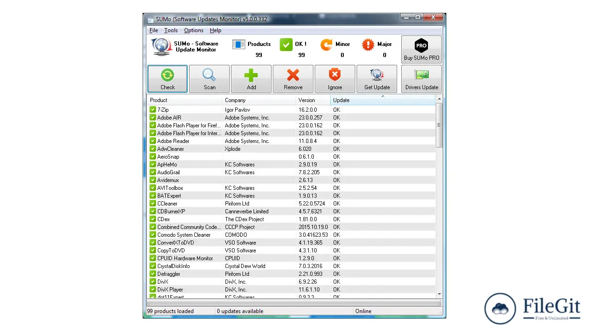Start a Scan with the magnifier icon
The height and width of the screenshot is (331, 589).
209,79
